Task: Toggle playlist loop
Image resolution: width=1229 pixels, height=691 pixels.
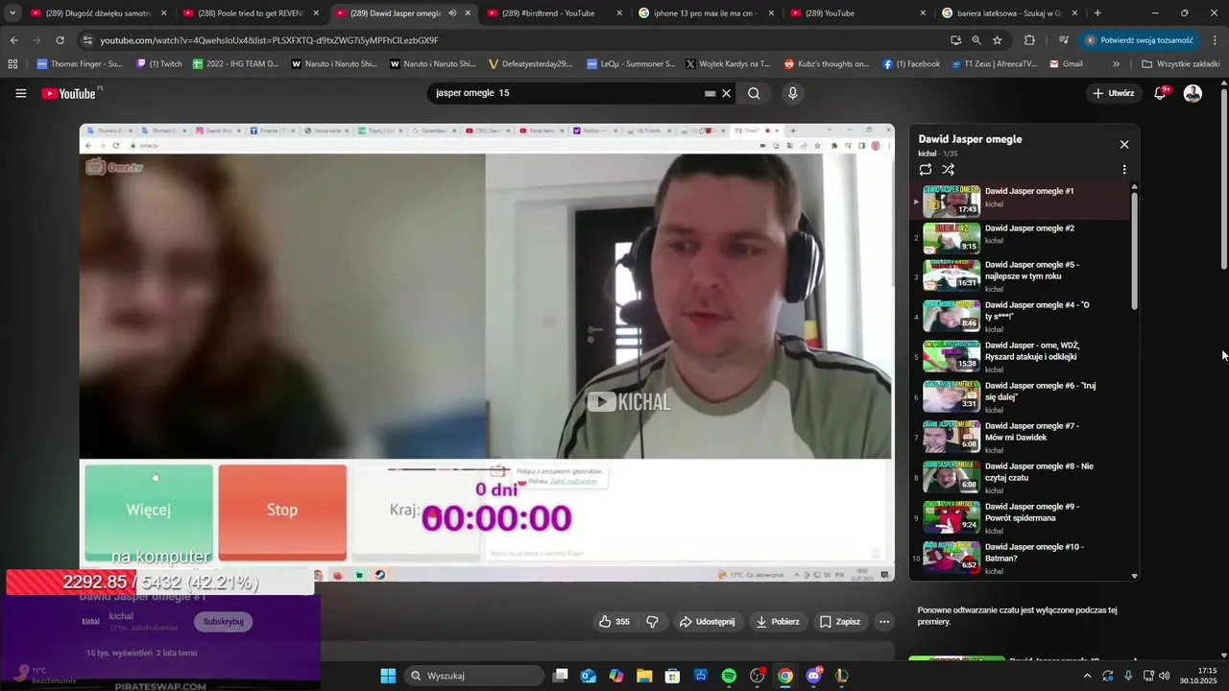Action: pos(926,169)
